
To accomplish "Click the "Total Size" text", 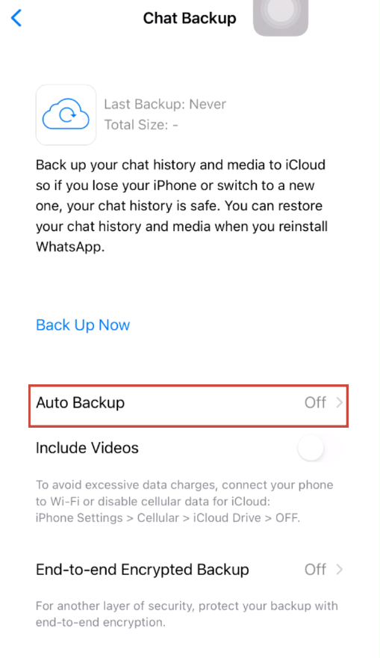I will (141, 125).
